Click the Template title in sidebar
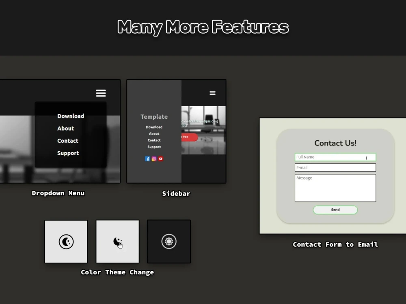406x304 pixels. pyautogui.click(x=154, y=117)
